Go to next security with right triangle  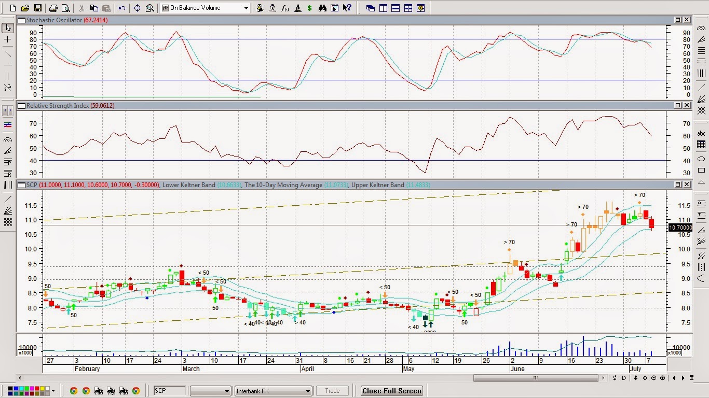(683, 378)
